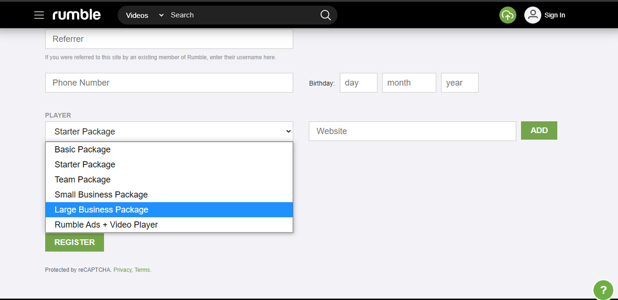618x300 pixels.
Task: Choose Team Package option
Action: pyautogui.click(x=169, y=179)
